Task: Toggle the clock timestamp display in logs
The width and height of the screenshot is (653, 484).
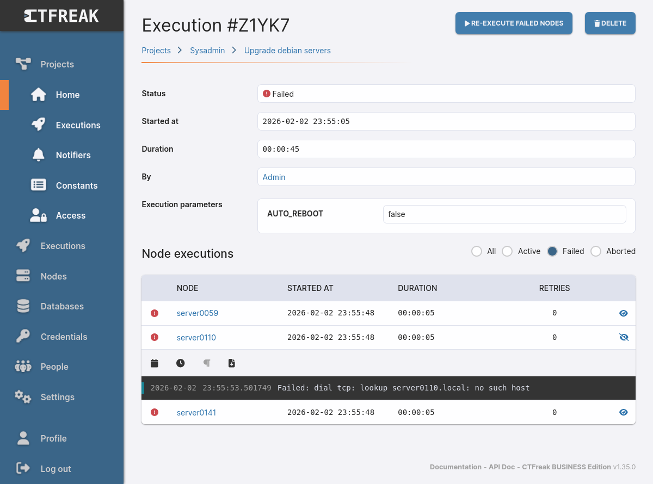Action: pos(180,363)
